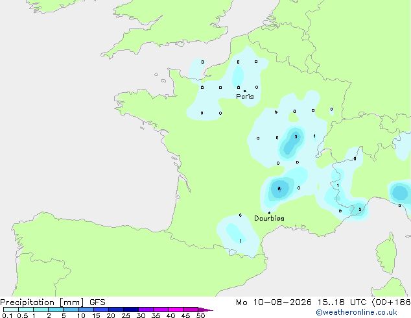Viewport: 411px width, 318px height.
Task: Select the Paris location dot
Action: [x=245, y=91]
